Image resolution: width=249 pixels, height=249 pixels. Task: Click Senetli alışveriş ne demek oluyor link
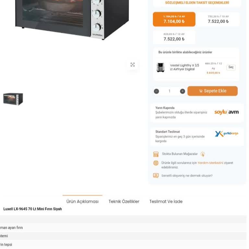[x=187, y=176]
